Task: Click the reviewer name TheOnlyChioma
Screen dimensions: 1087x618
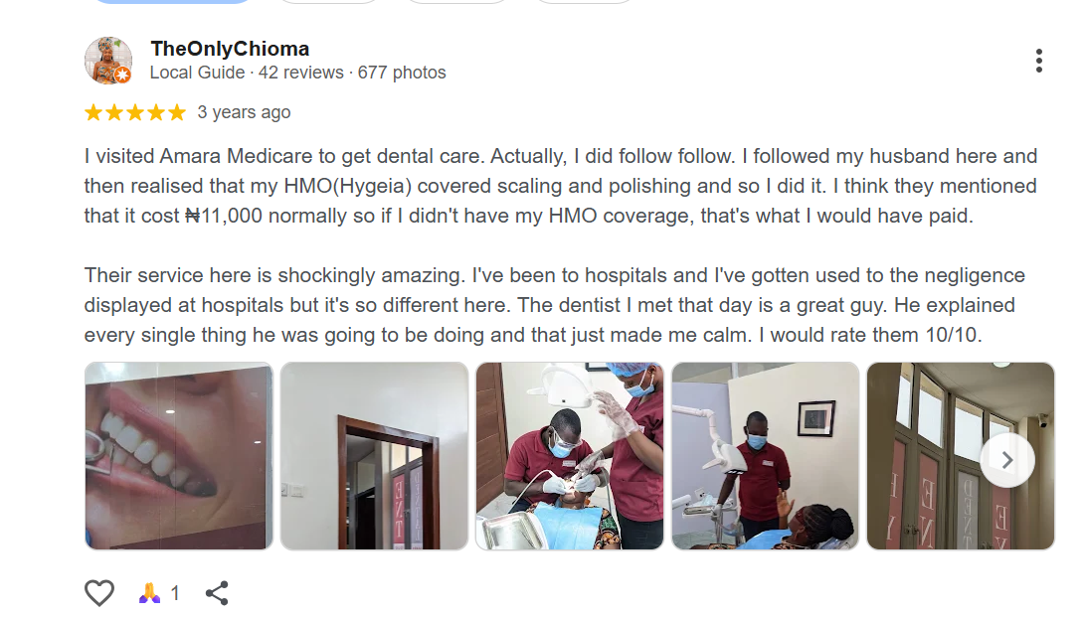Action: 230,49
